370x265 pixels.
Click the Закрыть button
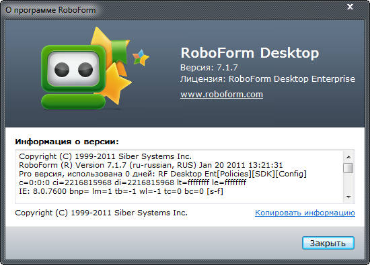tap(328, 243)
